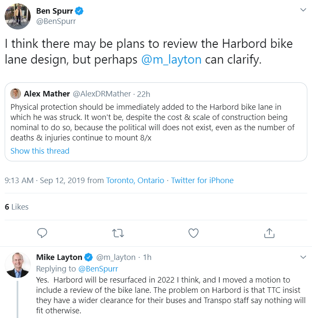The width and height of the screenshot is (312, 318).
Task: Open the share tweet icon
Action: point(269,233)
